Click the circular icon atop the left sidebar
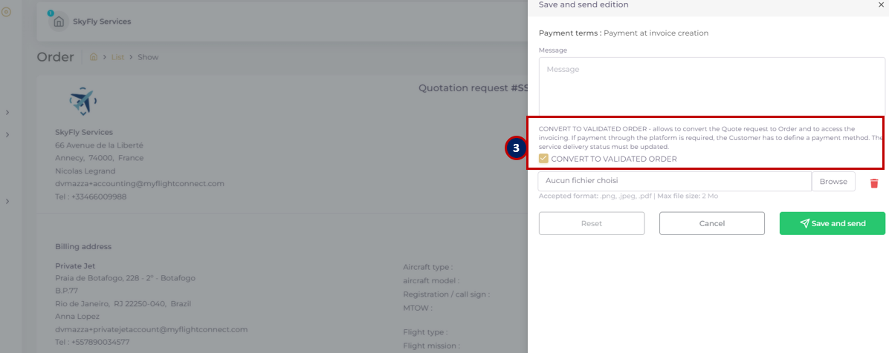 click(x=7, y=11)
